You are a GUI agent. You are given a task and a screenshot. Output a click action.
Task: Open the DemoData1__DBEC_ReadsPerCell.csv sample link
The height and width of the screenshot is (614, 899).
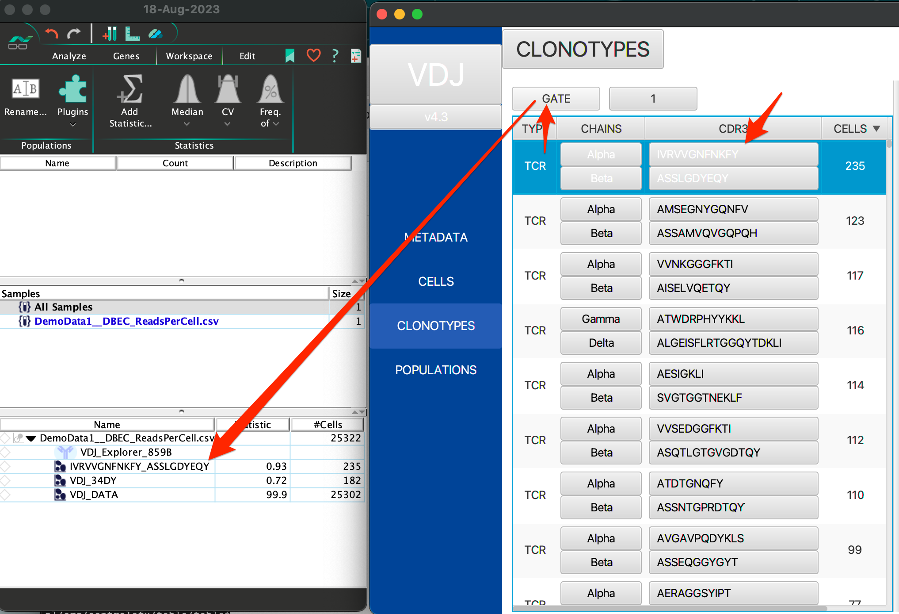tap(126, 321)
